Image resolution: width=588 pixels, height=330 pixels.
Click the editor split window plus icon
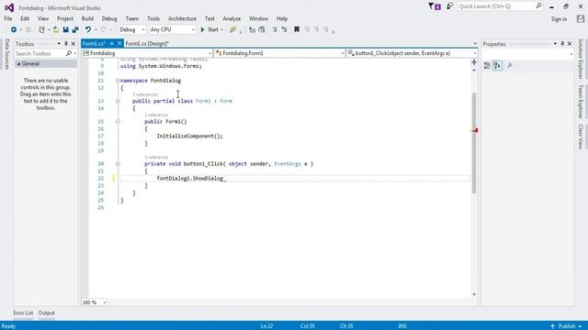[x=474, y=62]
